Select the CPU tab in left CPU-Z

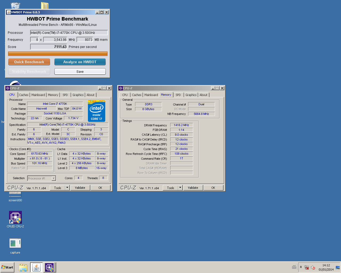(12, 95)
